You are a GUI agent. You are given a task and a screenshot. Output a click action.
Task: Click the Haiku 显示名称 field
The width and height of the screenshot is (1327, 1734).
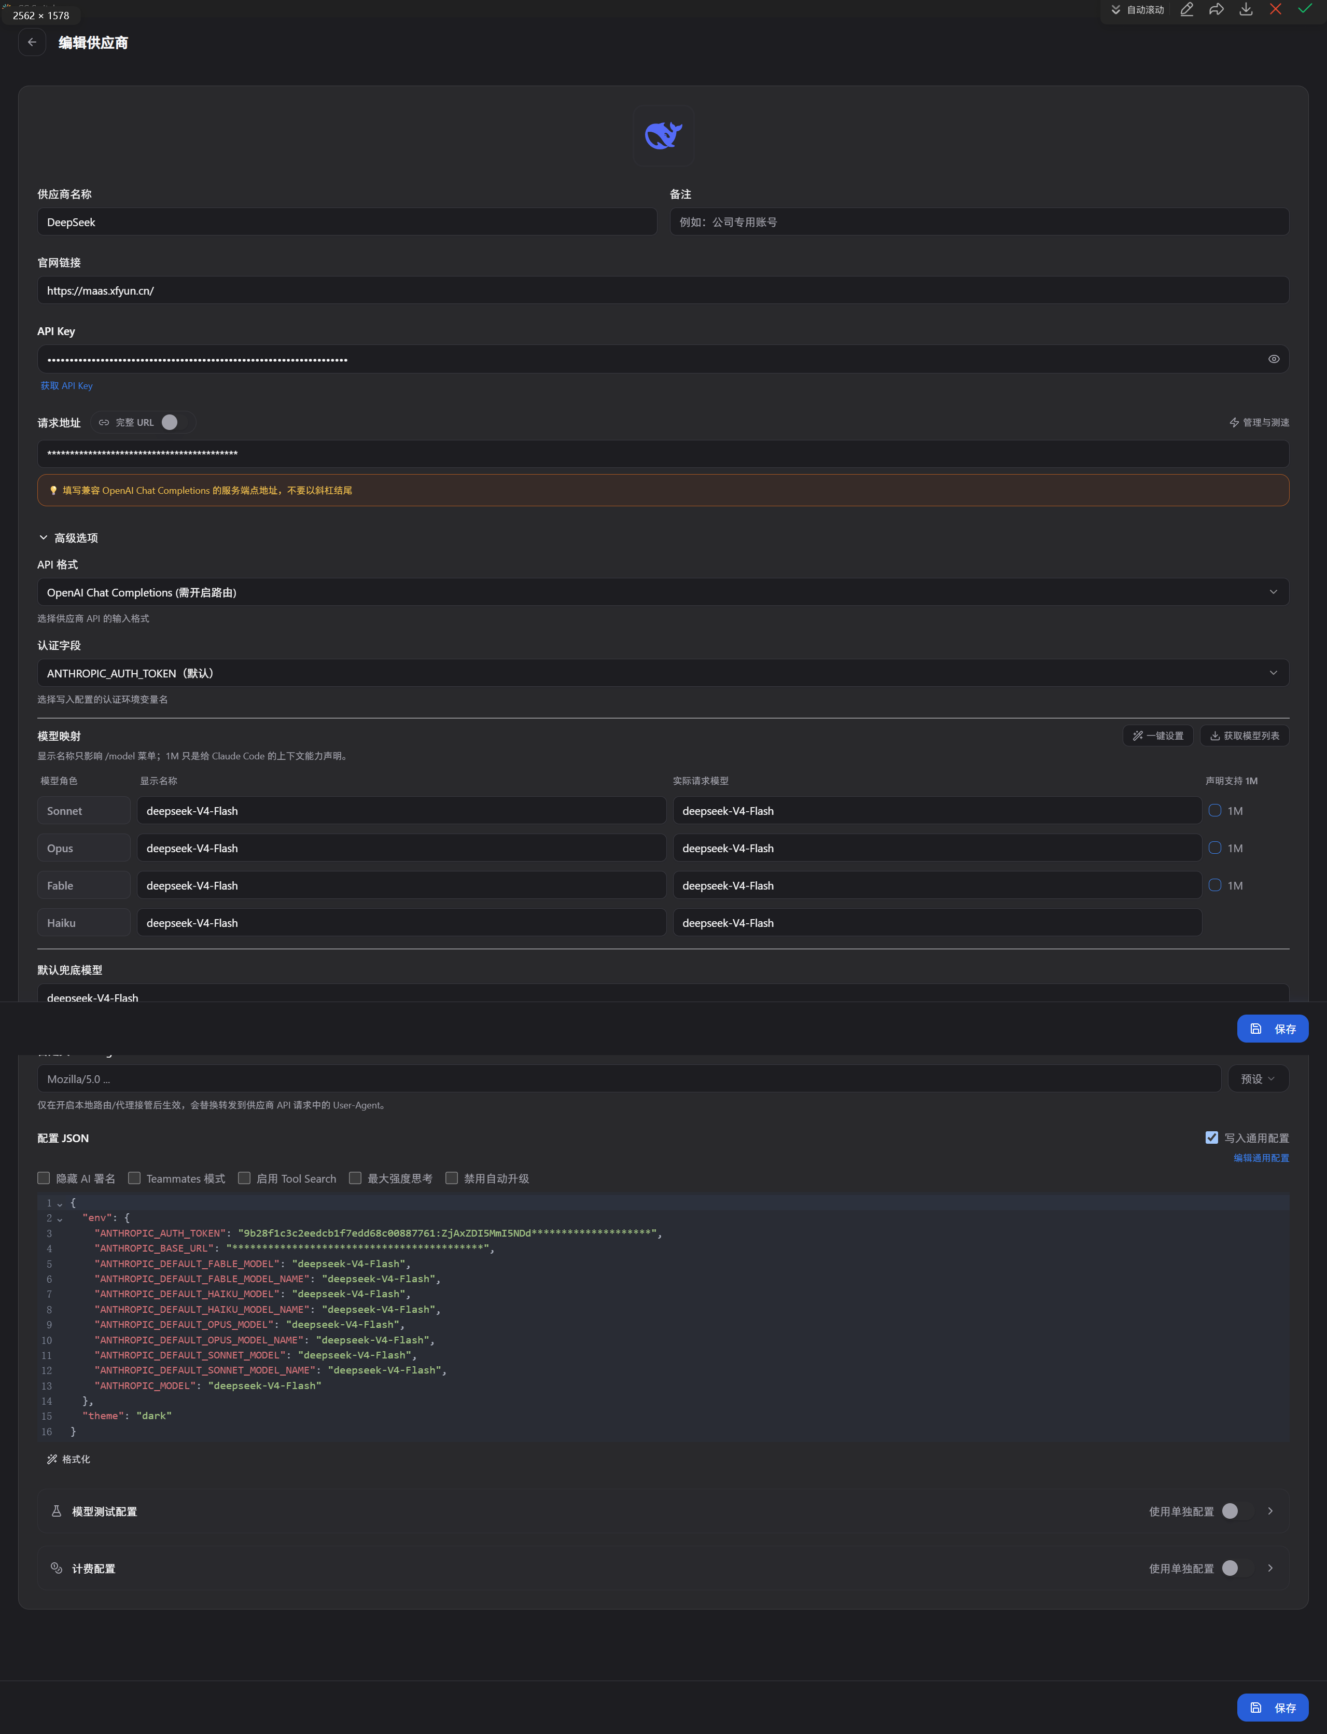click(401, 923)
